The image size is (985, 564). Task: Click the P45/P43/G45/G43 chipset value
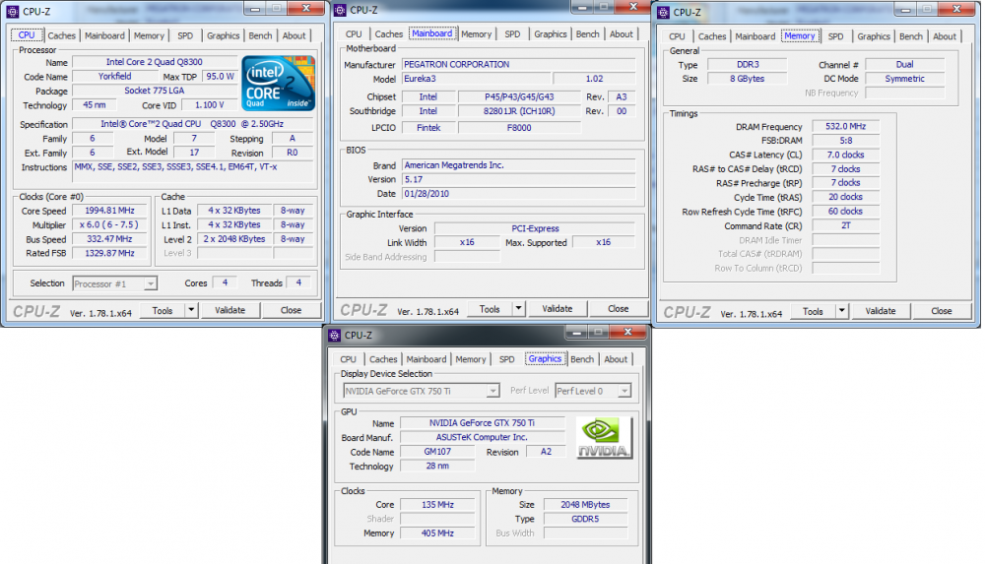click(519, 96)
